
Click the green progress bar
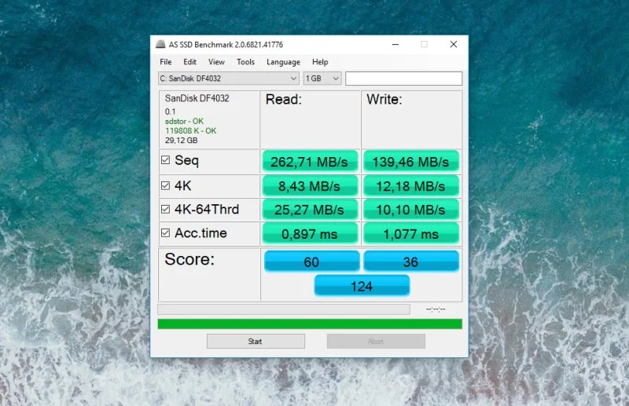[x=310, y=324]
